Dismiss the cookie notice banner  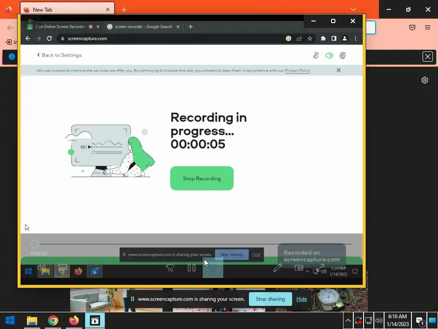tap(339, 70)
